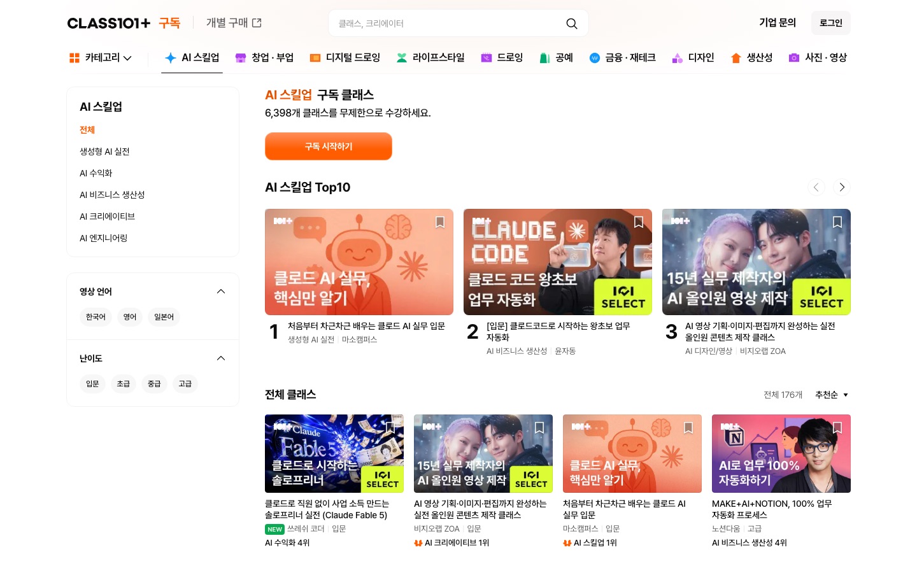Open the 기업 문의 link

coord(778,23)
